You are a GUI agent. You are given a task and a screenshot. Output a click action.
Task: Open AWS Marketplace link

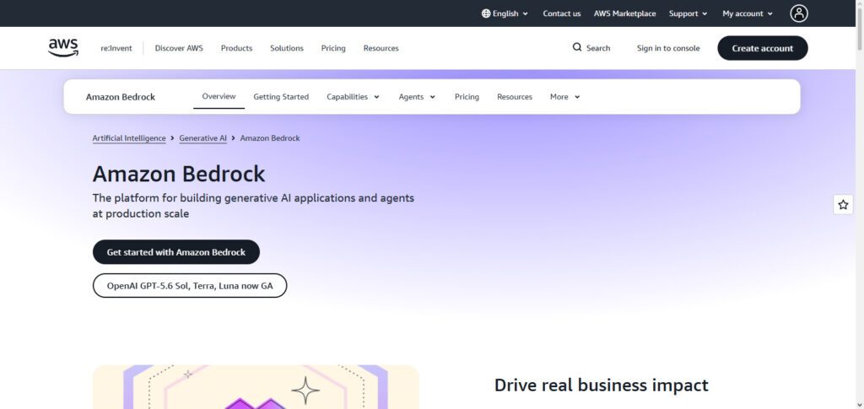coord(625,13)
